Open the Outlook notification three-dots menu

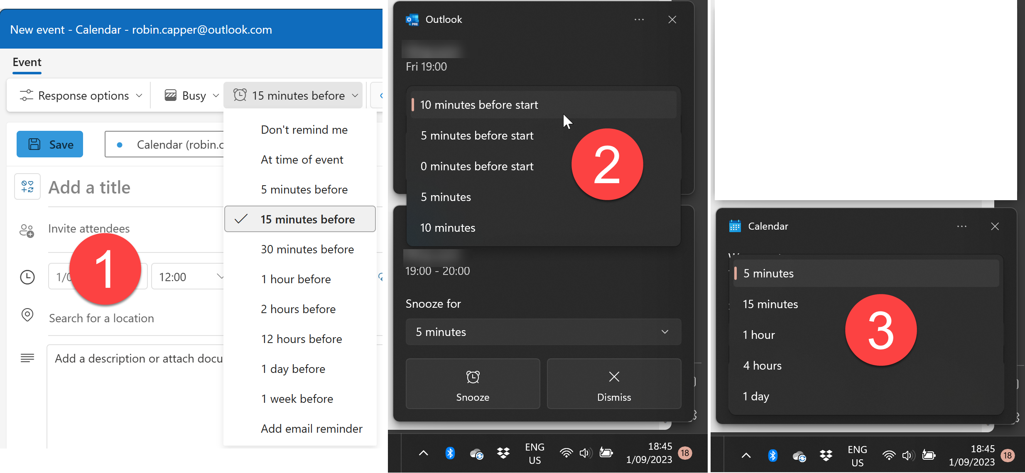click(x=639, y=20)
